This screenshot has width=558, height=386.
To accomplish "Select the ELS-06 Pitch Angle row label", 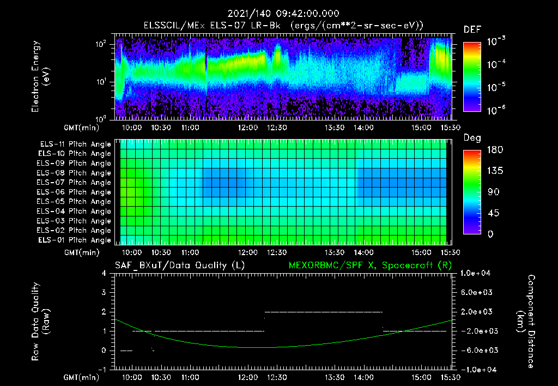I will (74, 192).
